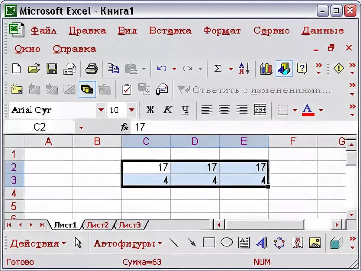This screenshot has height=271, width=361.
Task: Align text to the left
Action: point(207,110)
